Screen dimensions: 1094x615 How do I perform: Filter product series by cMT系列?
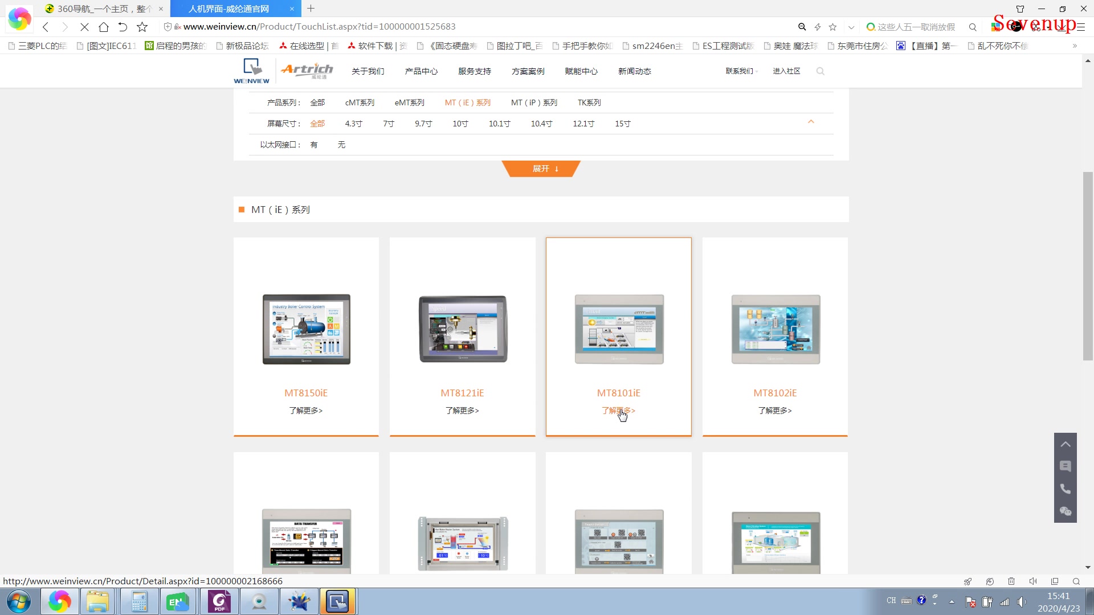pyautogui.click(x=360, y=102)
